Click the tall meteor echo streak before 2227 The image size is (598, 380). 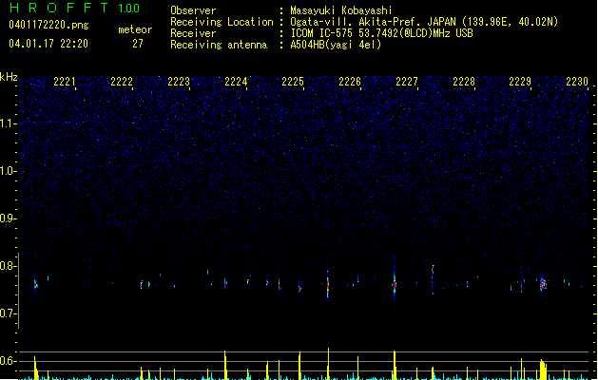click(x=395, y=282)
